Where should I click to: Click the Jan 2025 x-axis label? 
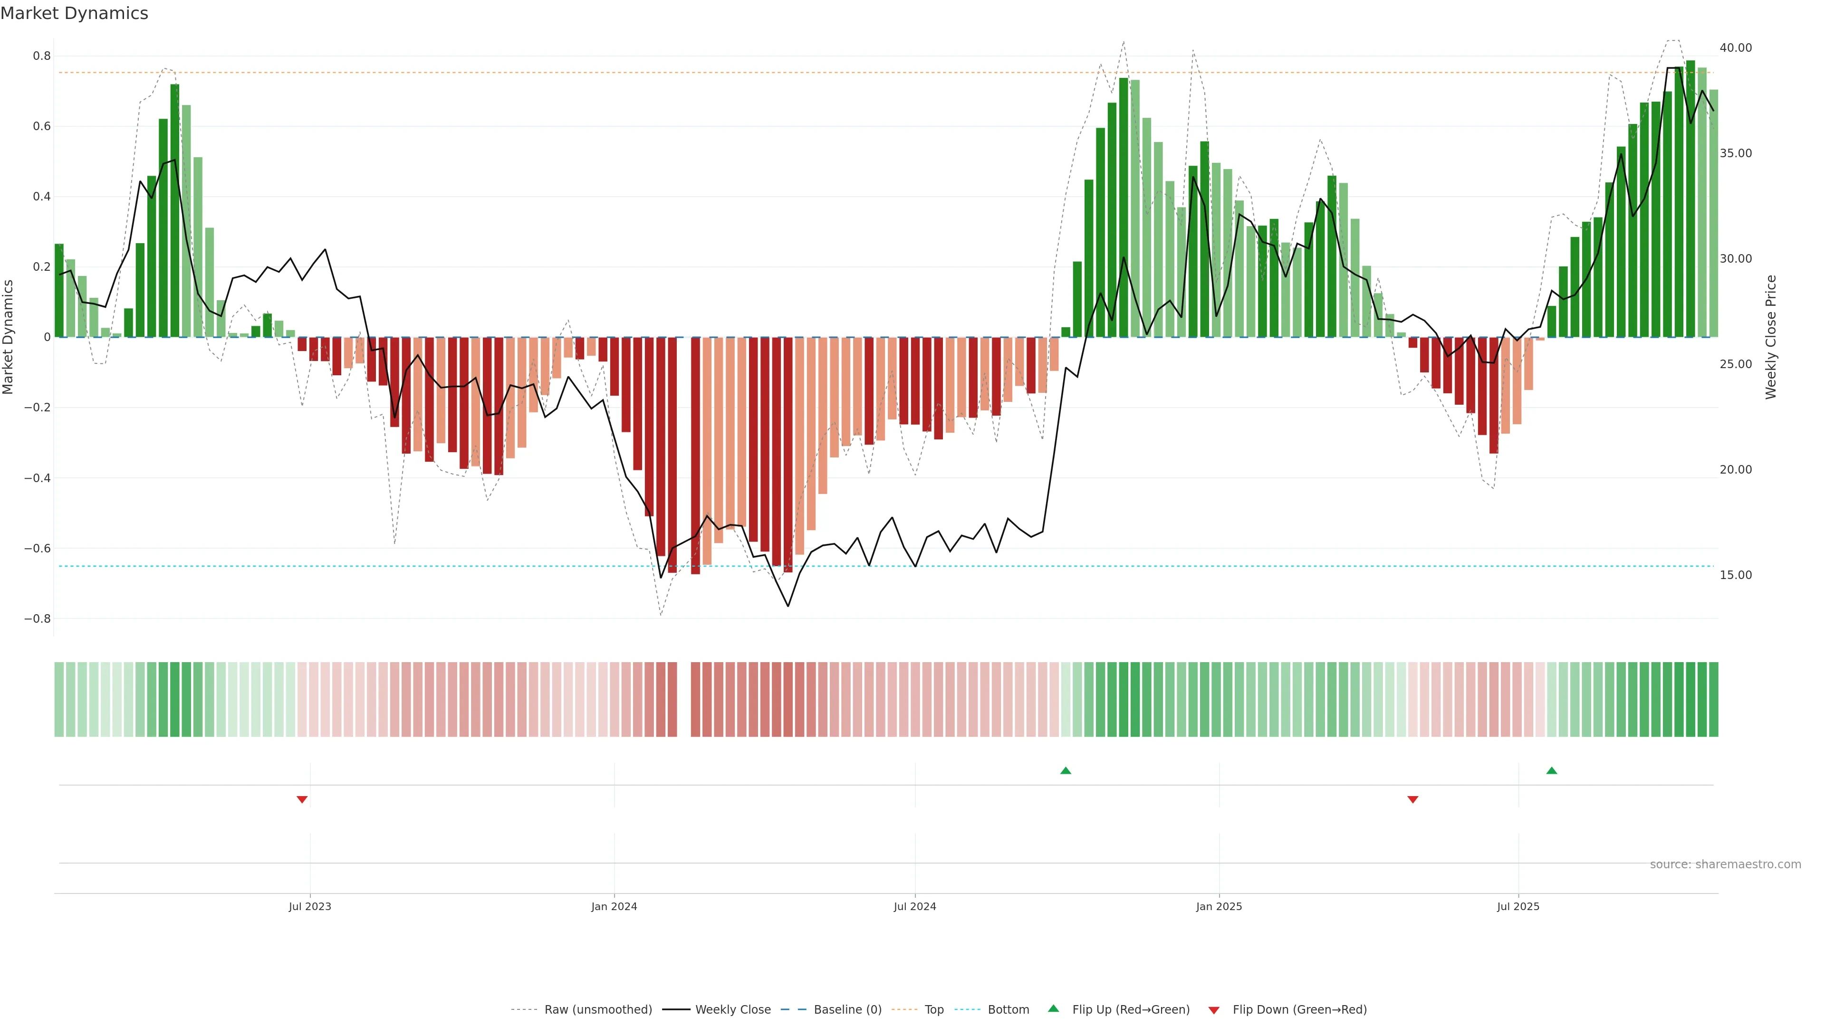point(1219,906)
